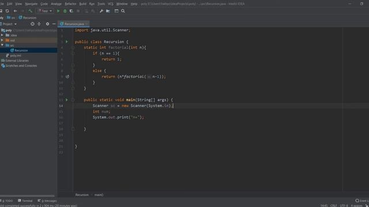Open the Run menu
This screenshot has width=369, height=207.
(92, 4)
